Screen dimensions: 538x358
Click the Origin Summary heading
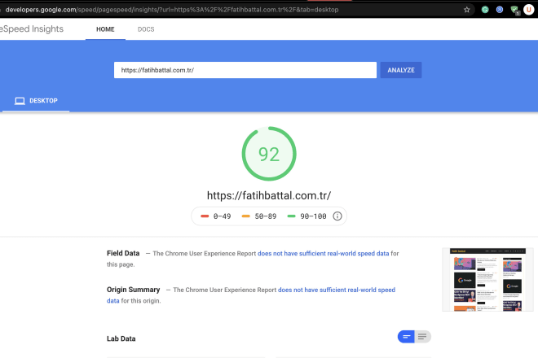(x=133, y=290)
